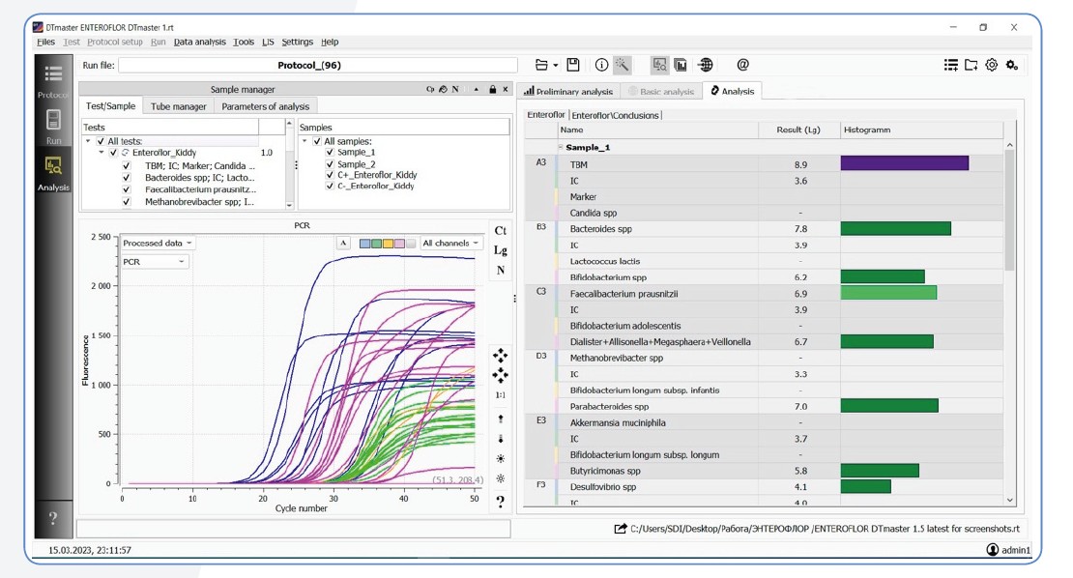Click the @ icon in the toolbar

pos(742,65)
